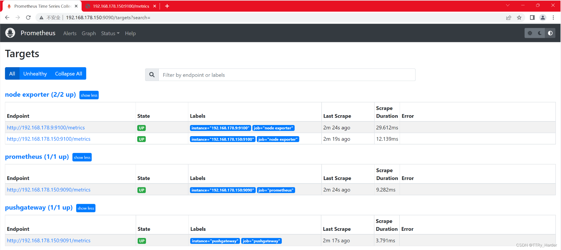Open the browser side panel icon
This screenshot has width=561, height=250.
(532, 18)
